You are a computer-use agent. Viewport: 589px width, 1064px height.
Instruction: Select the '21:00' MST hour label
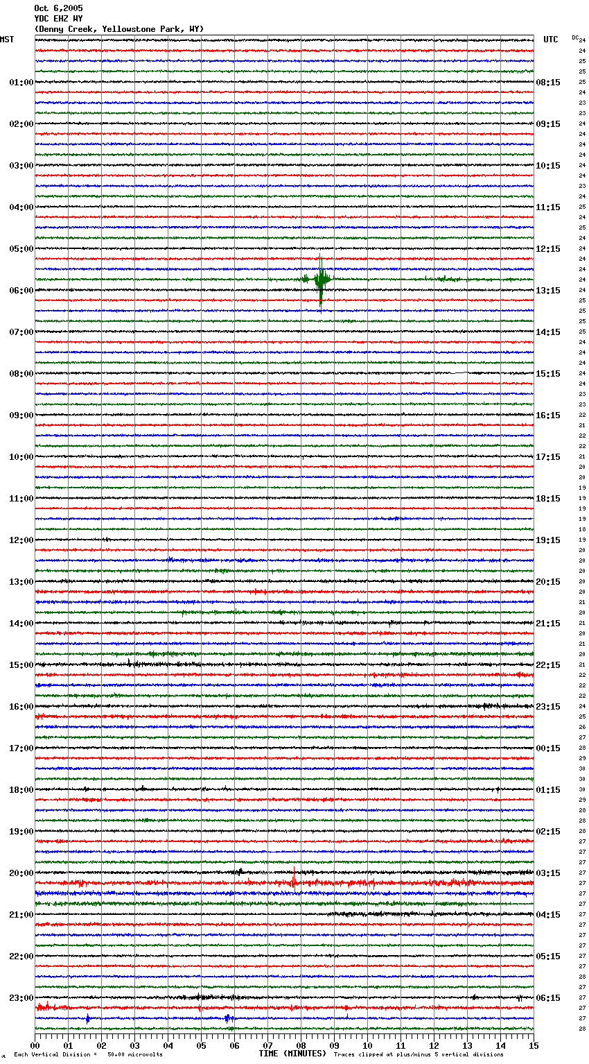tap(21, 915)
